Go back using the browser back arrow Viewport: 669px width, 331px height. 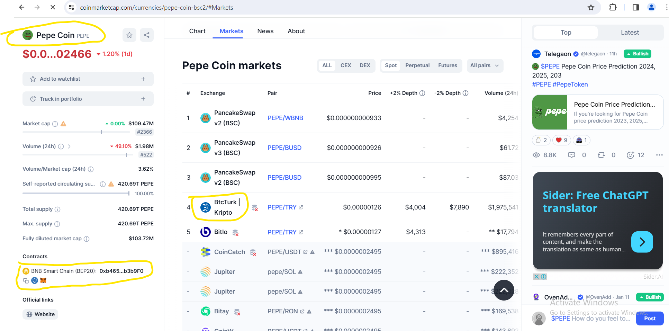pos(21,7)
